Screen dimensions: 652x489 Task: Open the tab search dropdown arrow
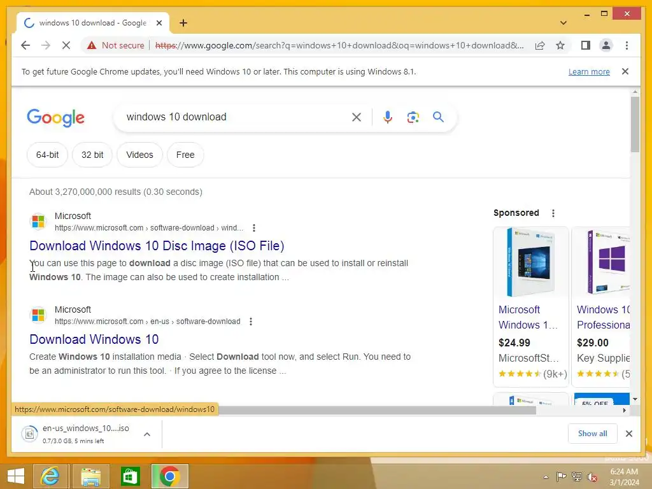pos(563,23)
